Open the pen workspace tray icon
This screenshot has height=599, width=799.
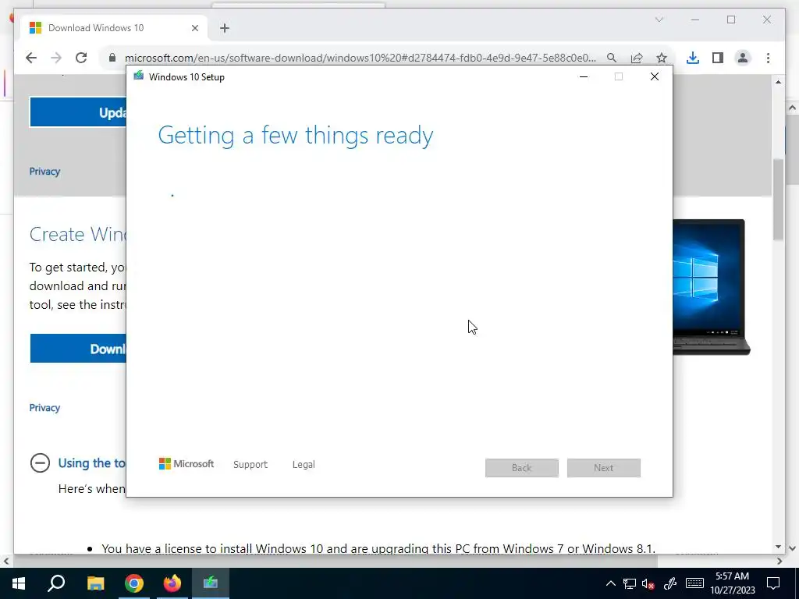point(670,583)
